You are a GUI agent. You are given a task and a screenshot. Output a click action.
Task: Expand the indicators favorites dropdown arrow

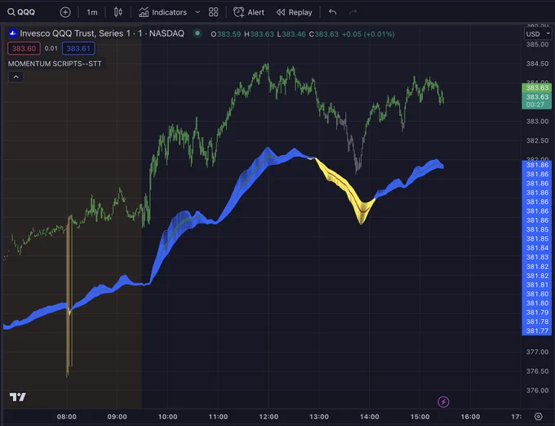pos(198,12)
